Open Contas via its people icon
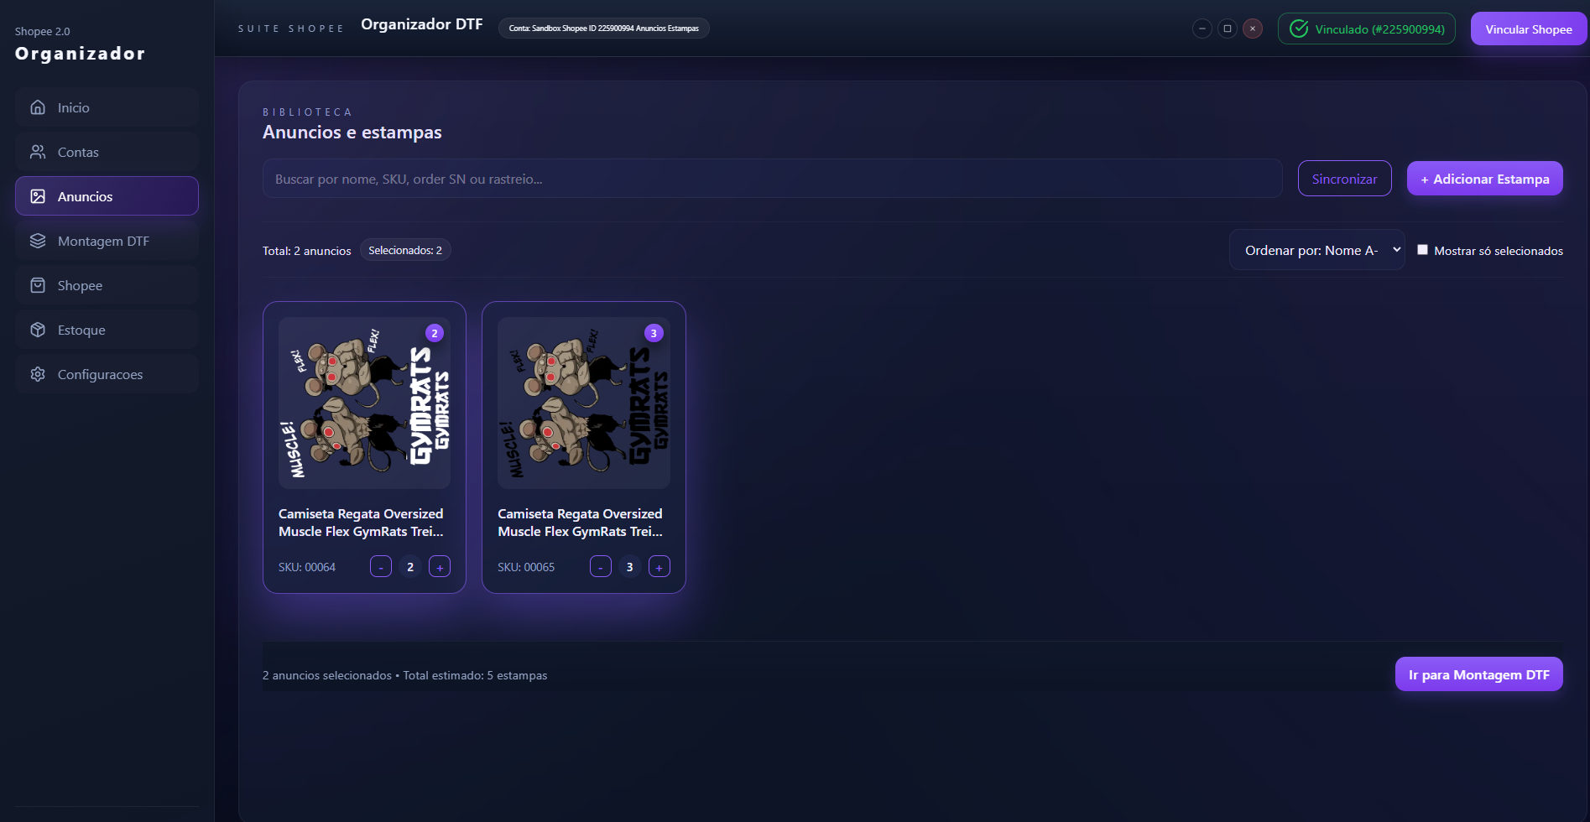Viewport: 1590px width, 822px height. [38, 152]
